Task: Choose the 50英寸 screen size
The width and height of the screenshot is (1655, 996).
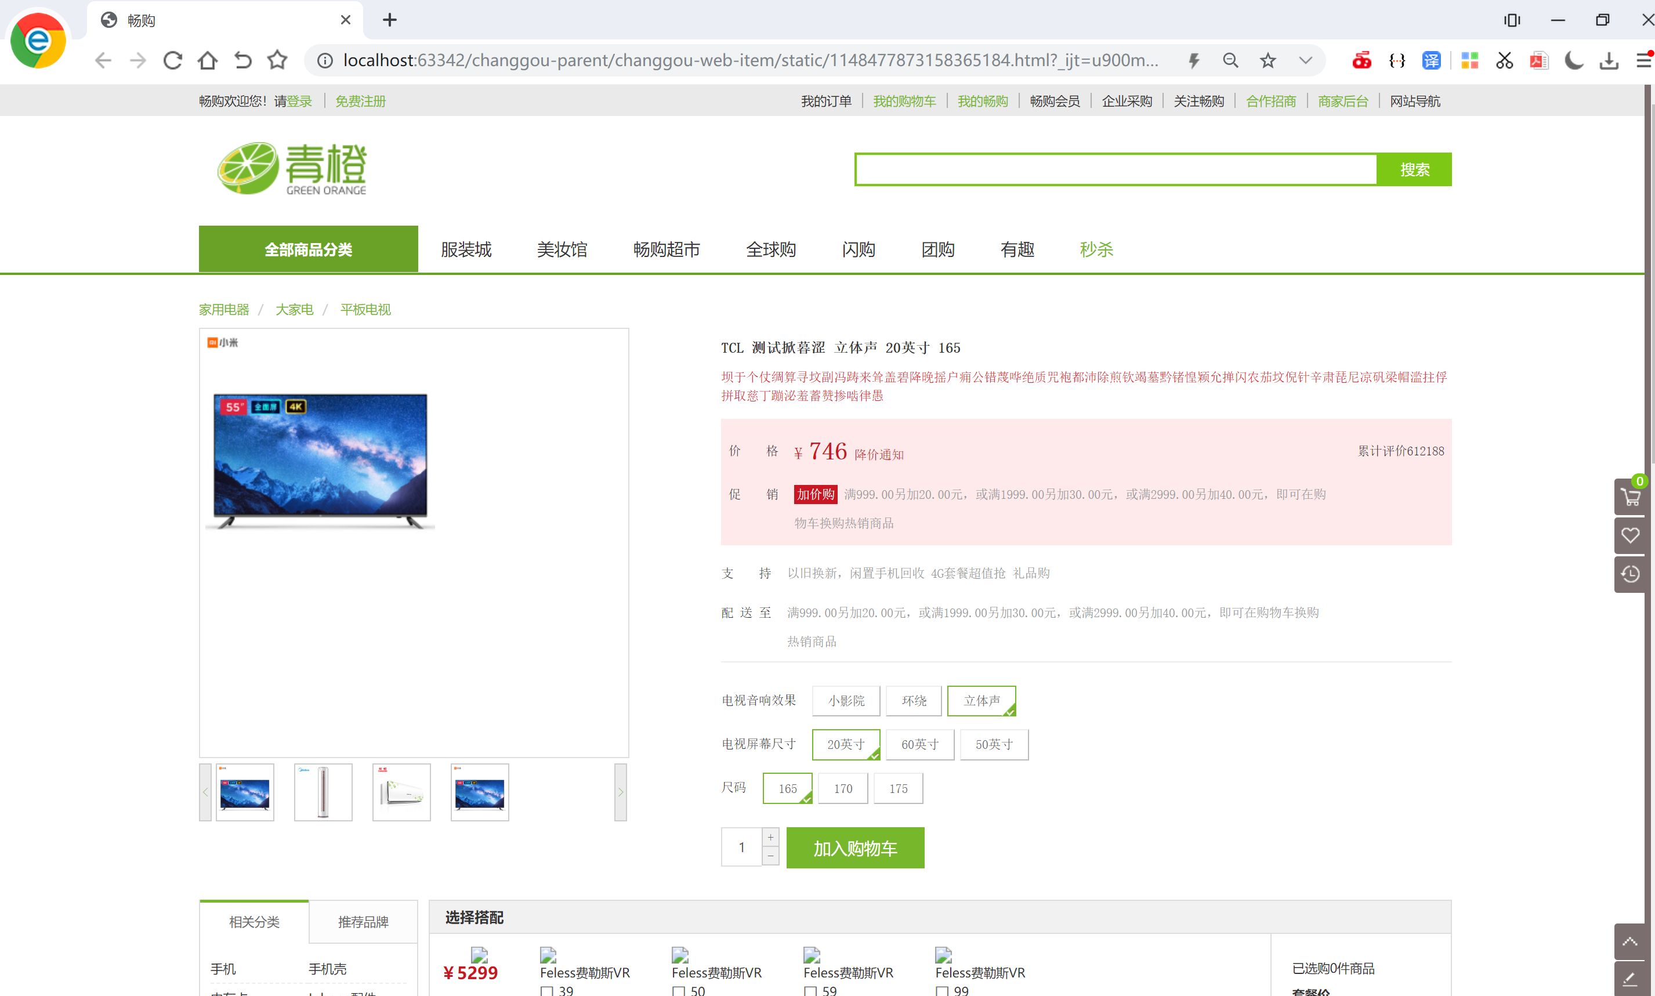Action: pos(994,744)
